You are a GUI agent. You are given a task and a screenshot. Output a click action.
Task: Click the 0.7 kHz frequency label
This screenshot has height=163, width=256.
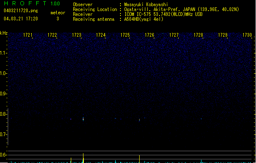[x=3, y=134]
